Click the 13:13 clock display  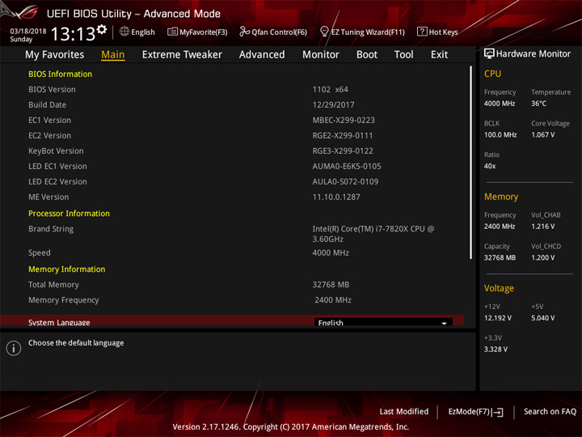click(73, 34)
